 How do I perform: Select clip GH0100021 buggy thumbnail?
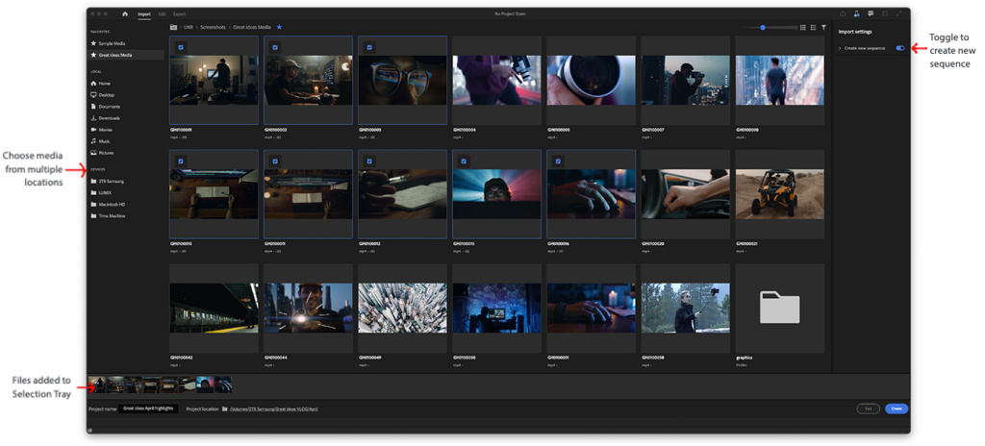tap(779, 194)
